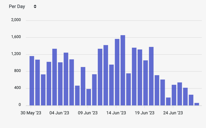Click the 04 Jun '23 x-axis label
The image size is (206, 128).
[59, 113]
